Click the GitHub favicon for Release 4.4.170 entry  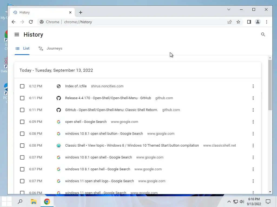(59, 98)
